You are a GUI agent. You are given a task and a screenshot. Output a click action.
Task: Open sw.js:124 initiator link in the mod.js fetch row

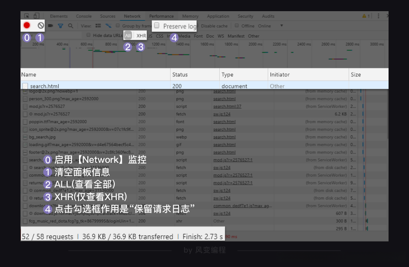click(x=222, y=114)
